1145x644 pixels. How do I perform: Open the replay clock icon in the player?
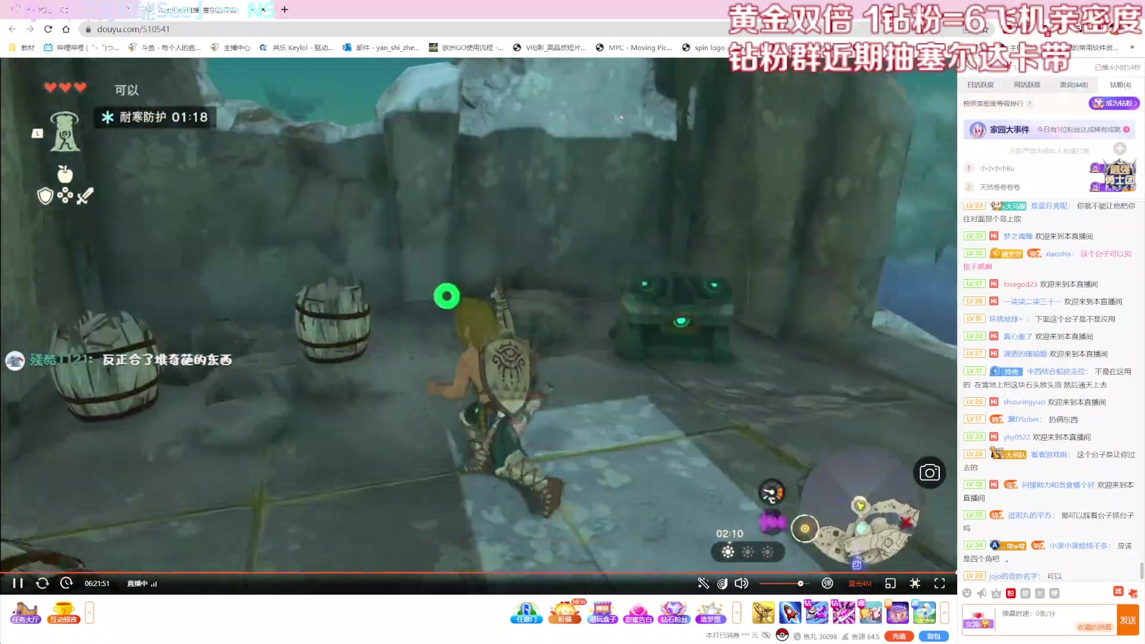[66, 583]
